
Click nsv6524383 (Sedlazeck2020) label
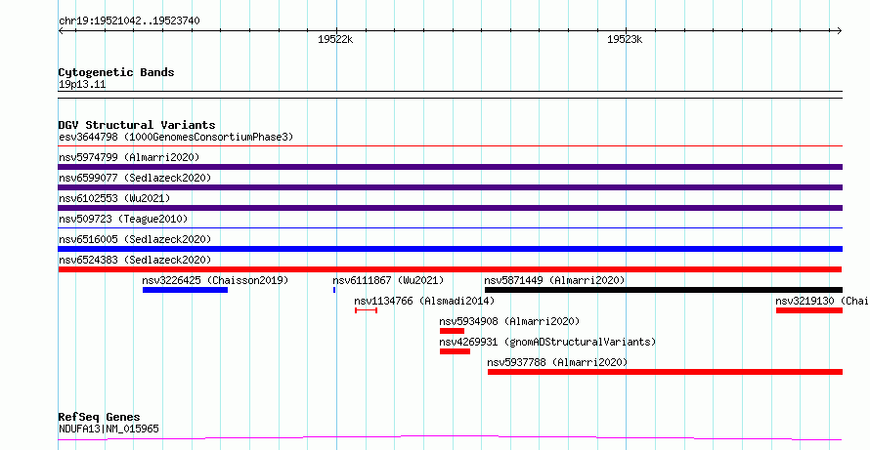coord(135,260)
